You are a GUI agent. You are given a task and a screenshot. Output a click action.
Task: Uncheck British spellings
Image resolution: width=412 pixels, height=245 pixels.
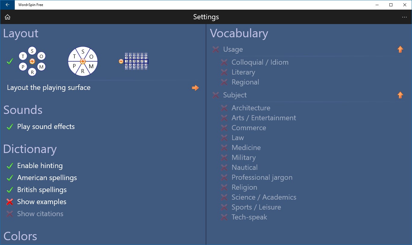click(x=36, y=190)
